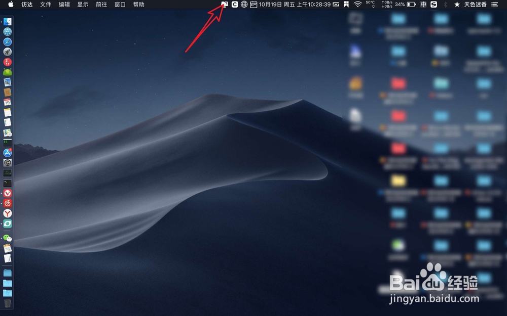This screenshot has height=316, width=507.
Task: Open Activity Monitor in the dock
Action: click(8, 173)
